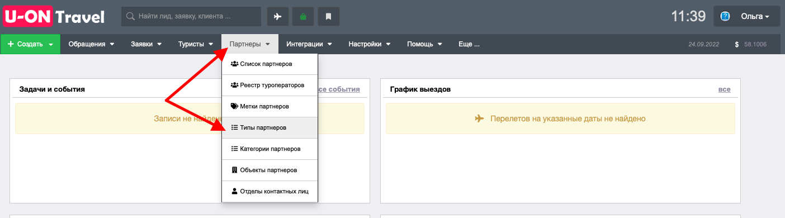This screenshot has height=218, width=785.
Task: Expand the Настройки menu
Action: 369,44
